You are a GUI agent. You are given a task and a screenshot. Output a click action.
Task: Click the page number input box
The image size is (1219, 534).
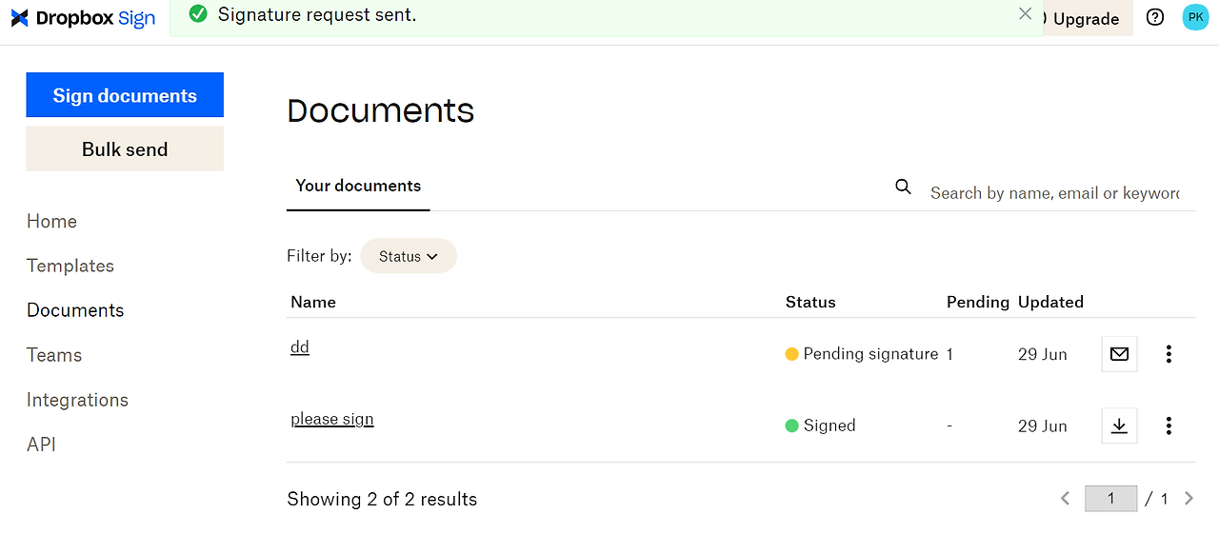pos(1110,498)
